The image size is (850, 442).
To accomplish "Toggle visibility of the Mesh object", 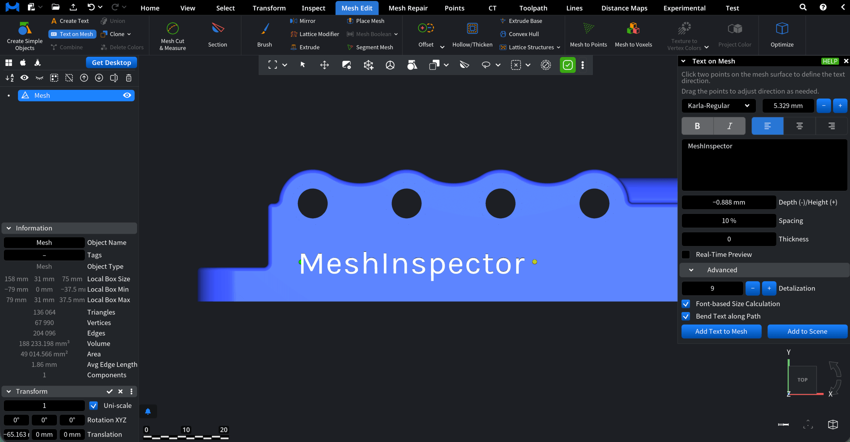I will coord(127,95).
